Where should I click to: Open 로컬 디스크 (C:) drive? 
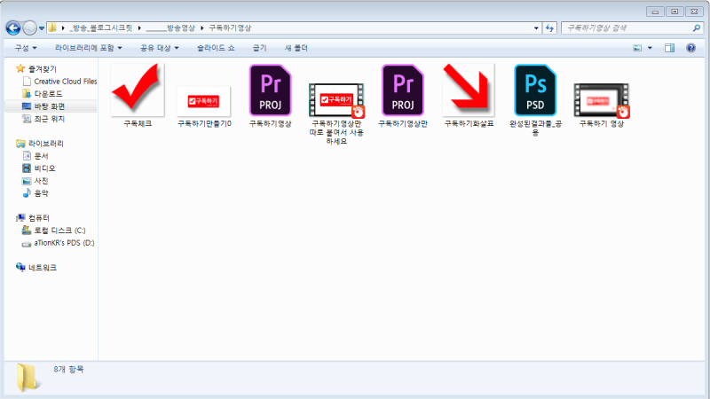pyautogui.click(x=54, y=231)
